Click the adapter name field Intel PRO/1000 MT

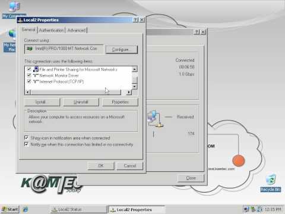[x=64, y=49]
